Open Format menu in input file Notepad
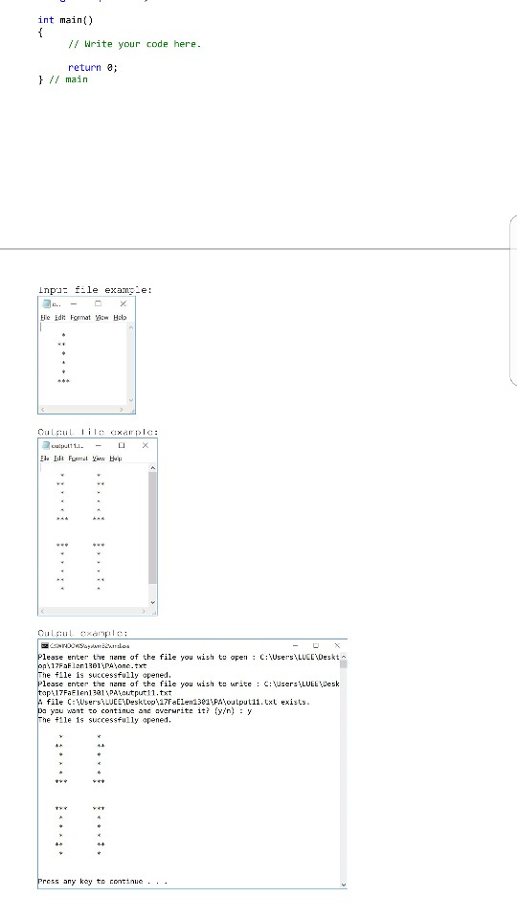 80,317
